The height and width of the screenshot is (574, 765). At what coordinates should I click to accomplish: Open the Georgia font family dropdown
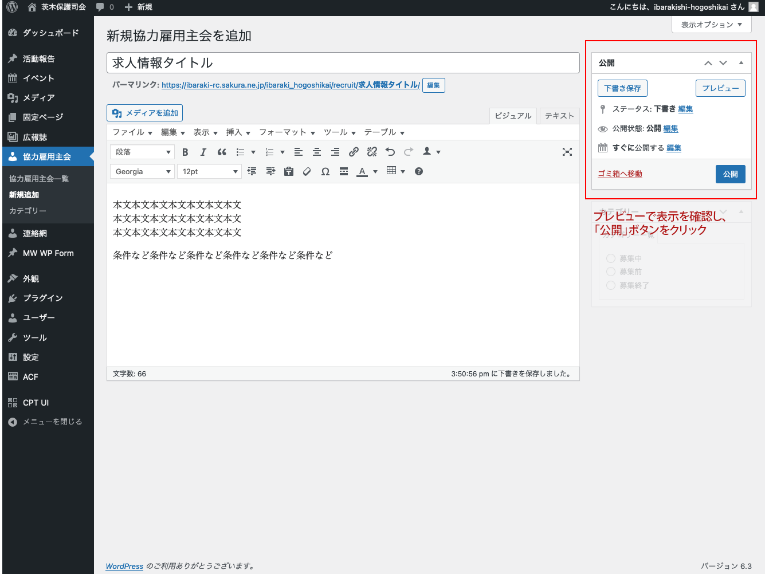142,171
